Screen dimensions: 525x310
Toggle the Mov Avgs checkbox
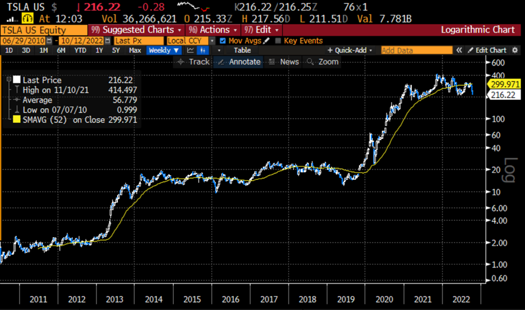(223, 41)
